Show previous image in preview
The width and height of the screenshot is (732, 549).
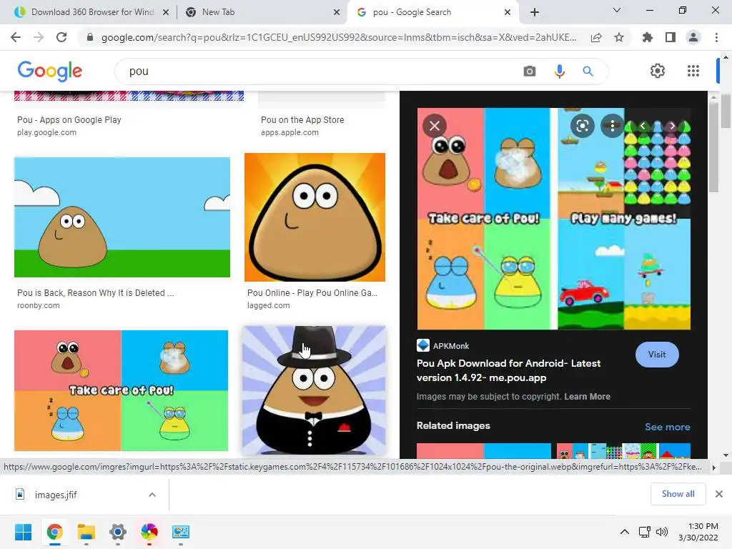(x=643, y=126)
